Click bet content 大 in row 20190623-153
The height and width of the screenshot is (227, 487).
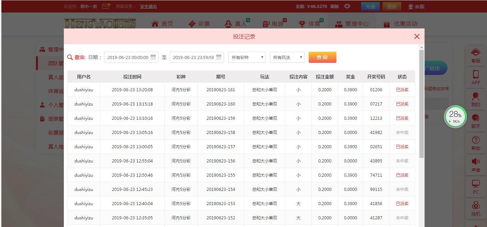[x=298, y=203]
